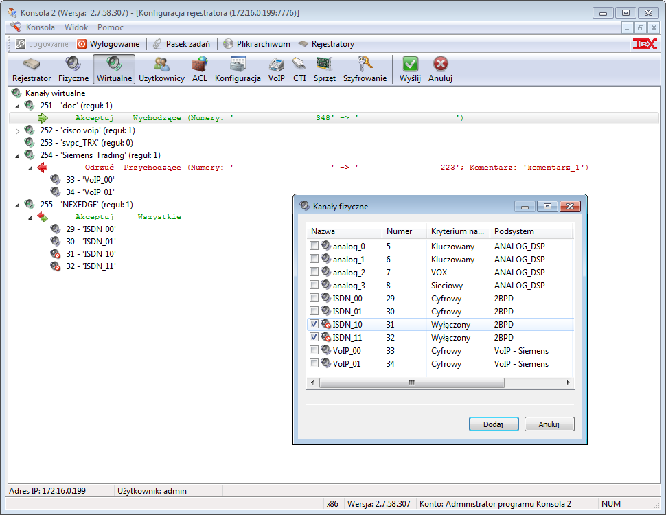Check the analog_1 checkbox
The height and width of the screenshot is (515, 666).
[x=314, y=259]
